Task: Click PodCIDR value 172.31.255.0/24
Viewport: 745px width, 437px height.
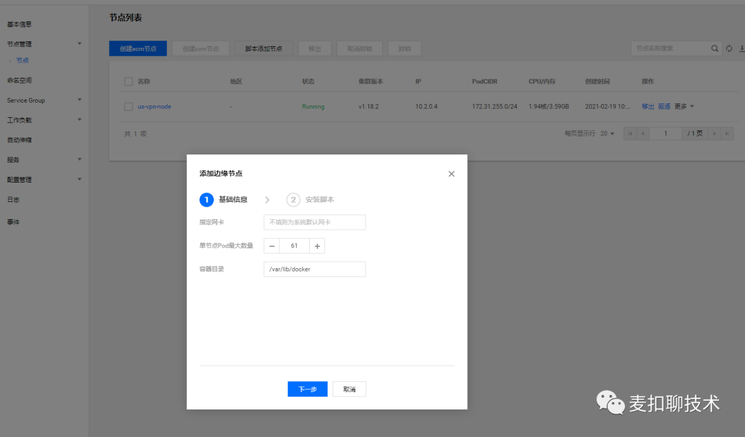Action: pyautogui.click(x=495, y=106)
